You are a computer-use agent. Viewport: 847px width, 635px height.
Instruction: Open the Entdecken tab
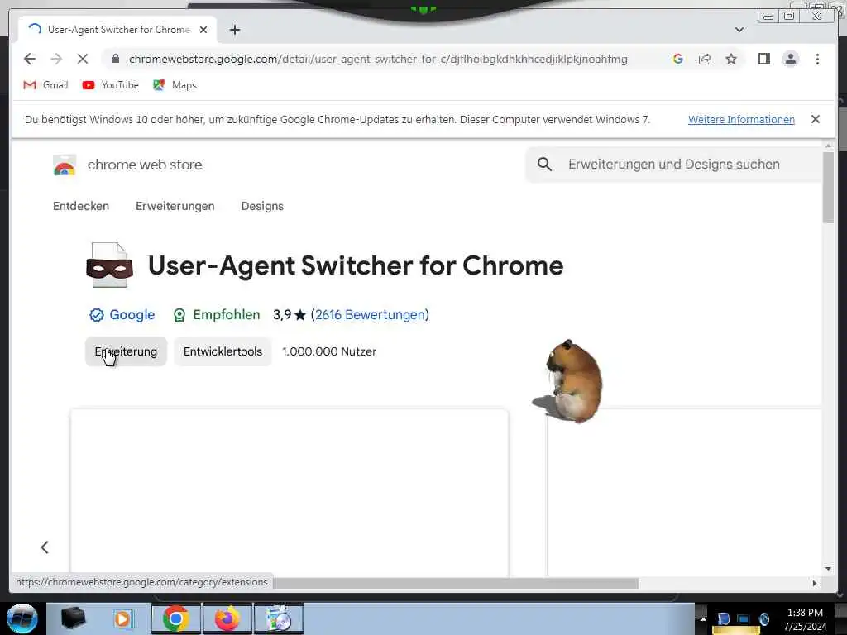(x=81, y=206)
